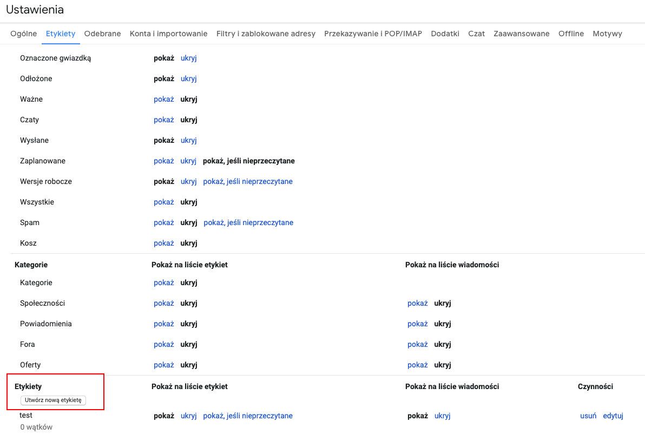Edit the test label via edytuj
Image resolution: width=645 pixels, height=434 pixels.
pos(613,416)
